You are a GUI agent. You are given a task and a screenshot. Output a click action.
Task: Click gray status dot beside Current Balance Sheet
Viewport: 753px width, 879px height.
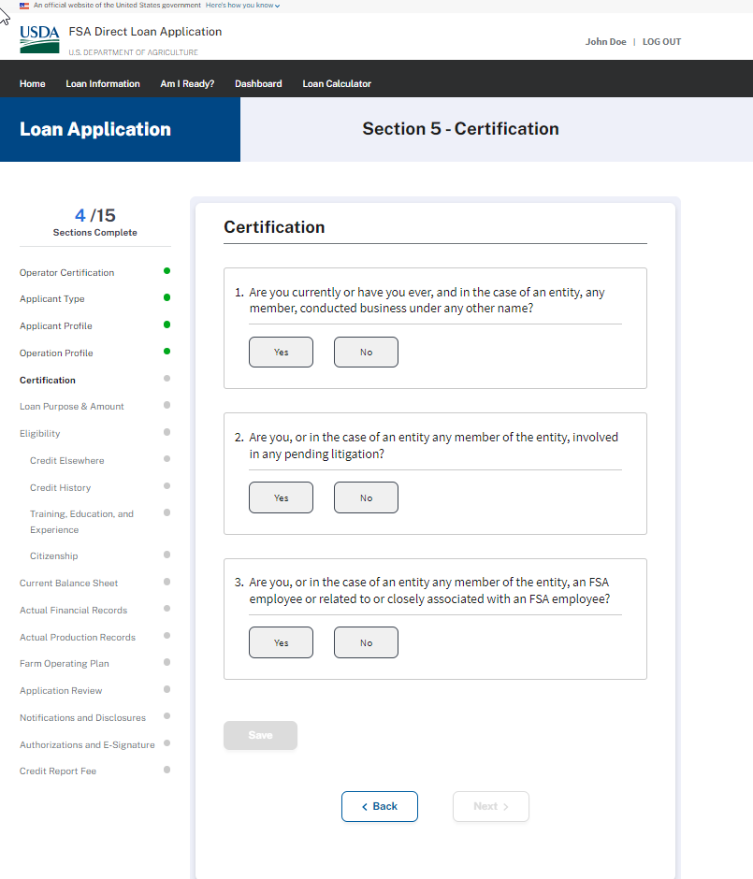pyautogui.click(x=167, y=582)
